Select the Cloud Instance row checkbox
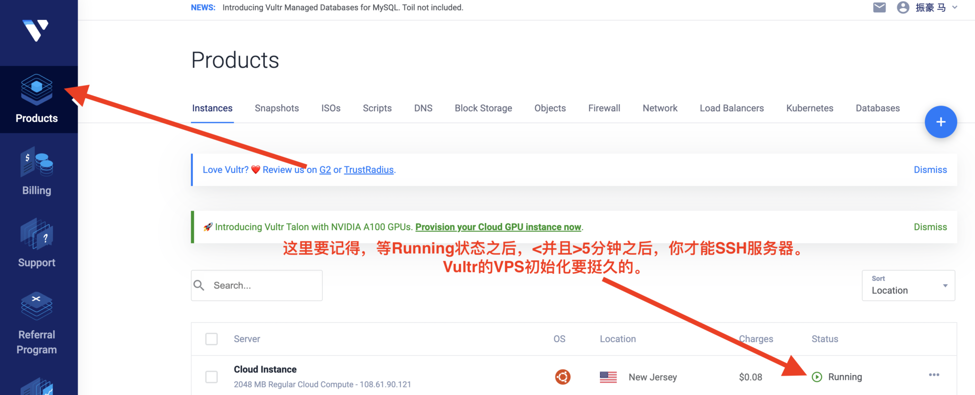This screenshot has width=975, height=395. coord(211,377)
